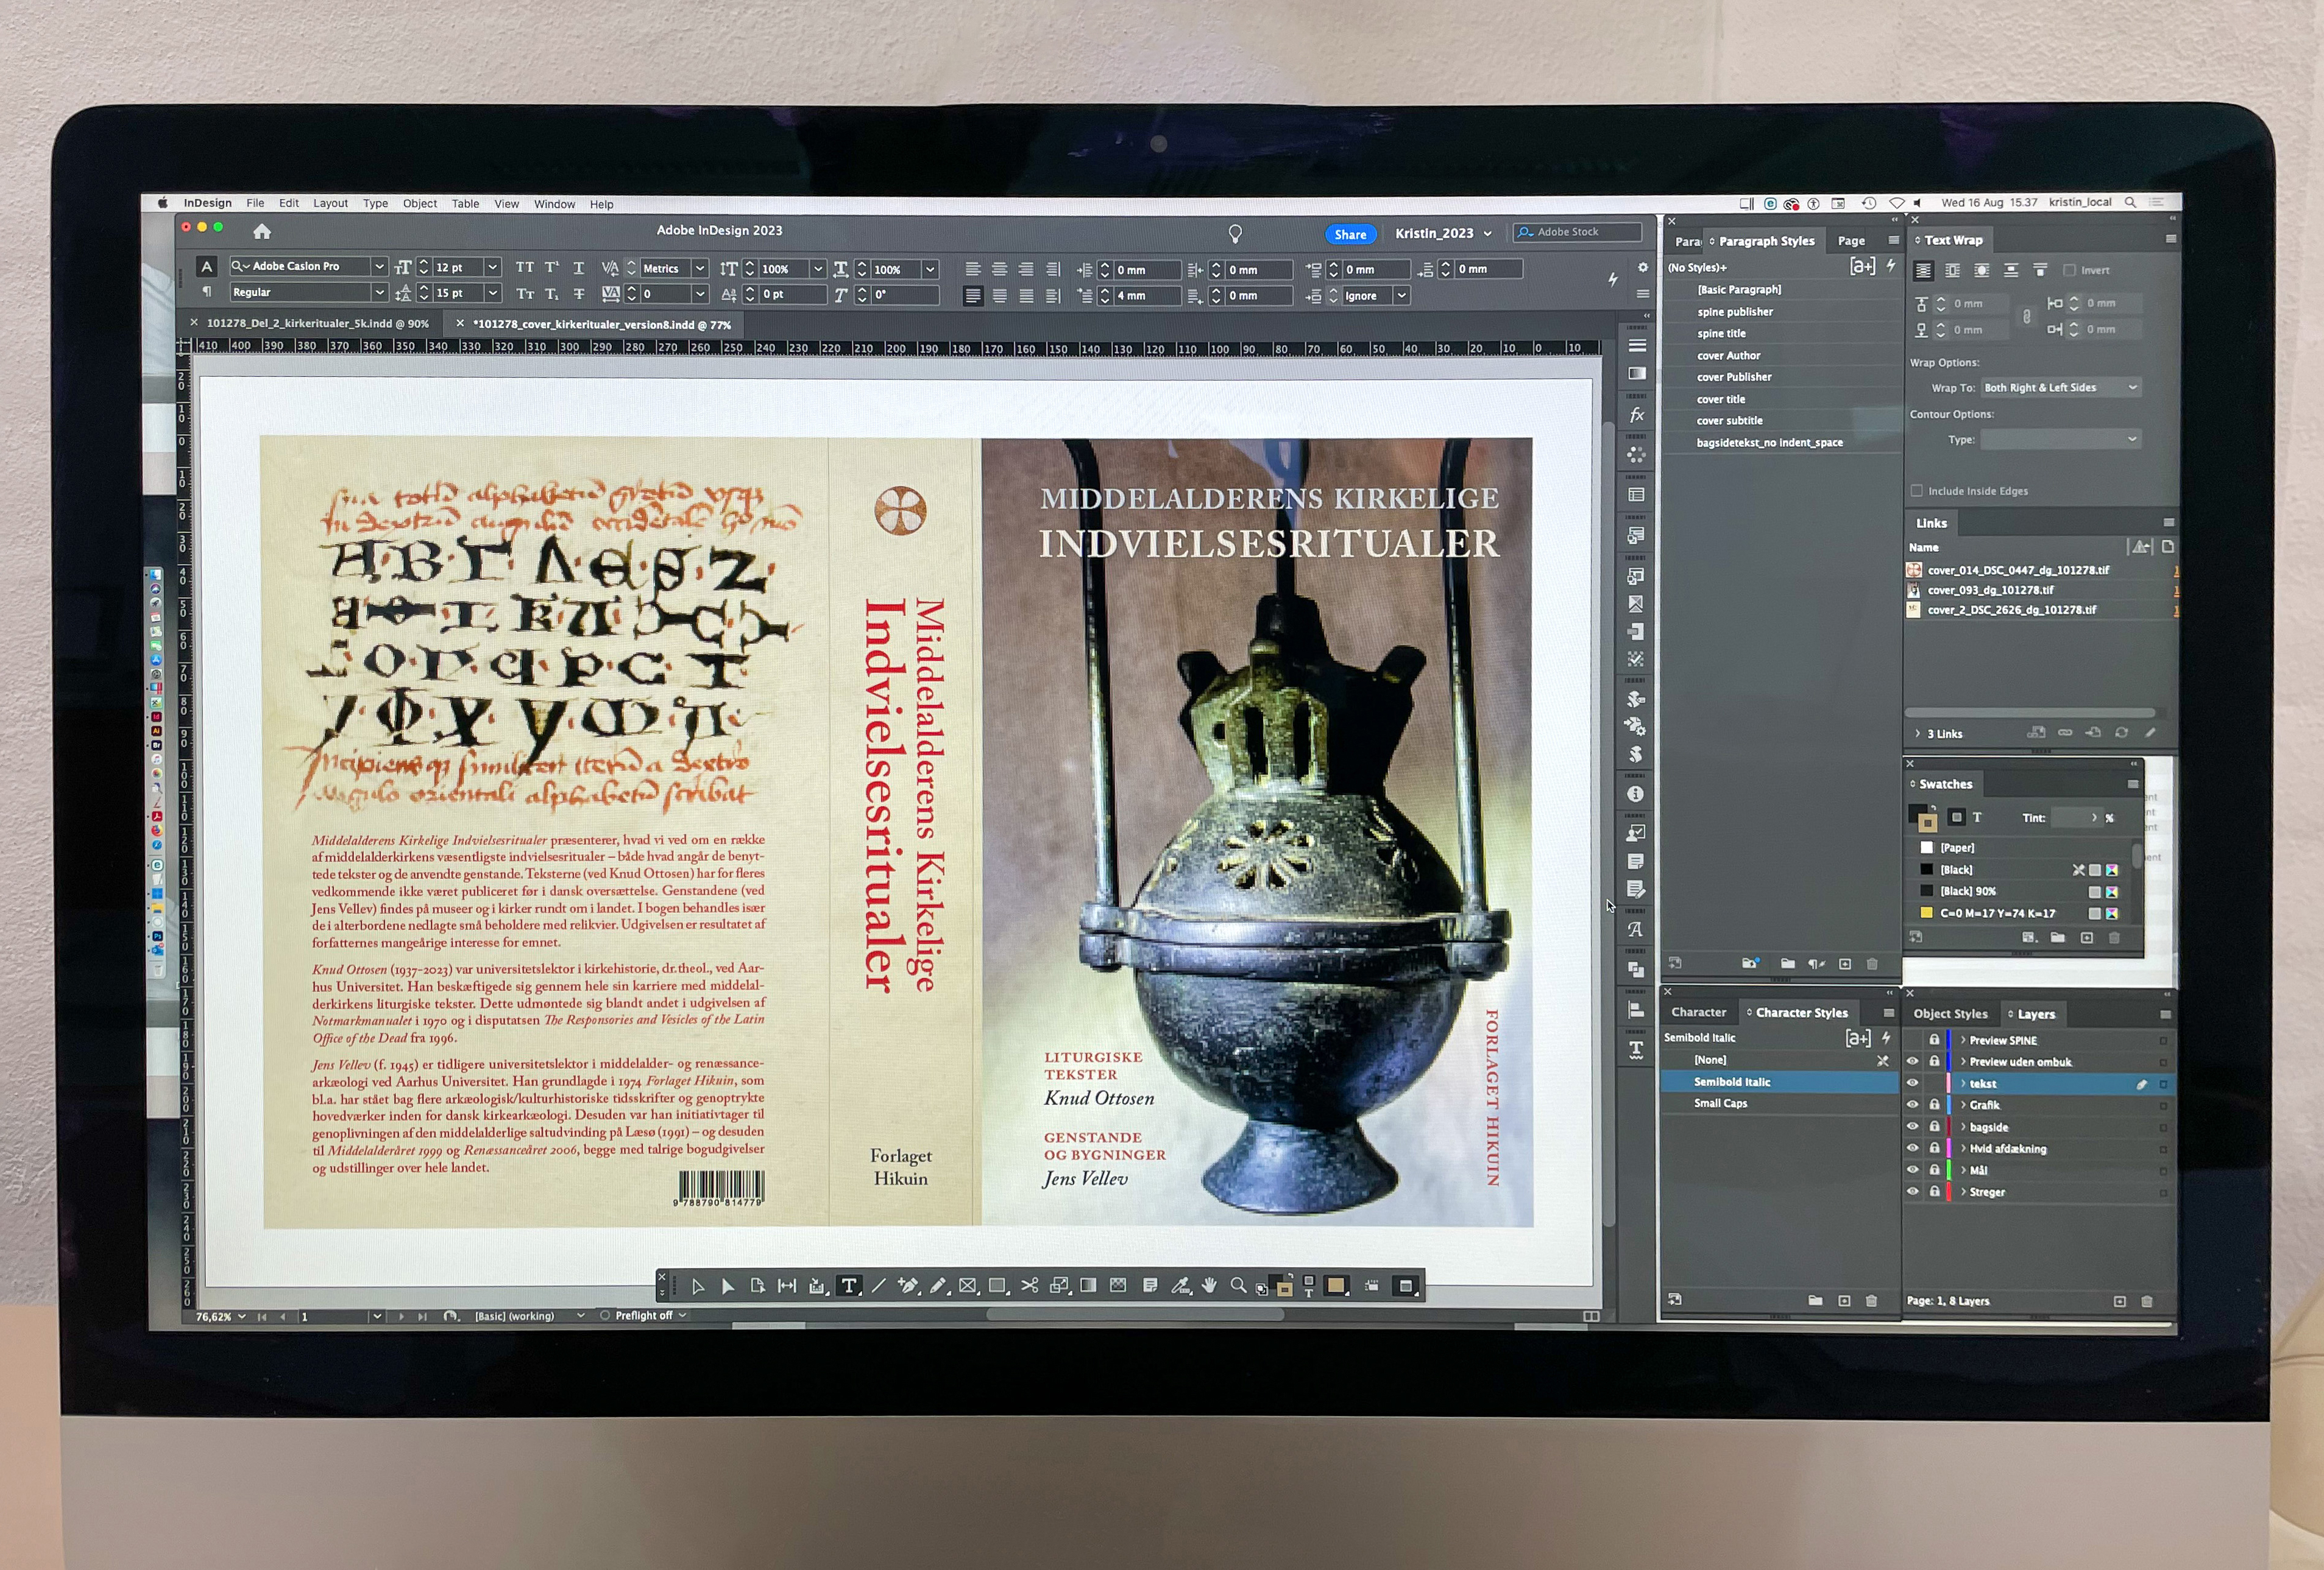The height and width of the screenshot is (1570, 2324).
Task: Click Wrap around bounding box icon
Action: click(1952, 271)
